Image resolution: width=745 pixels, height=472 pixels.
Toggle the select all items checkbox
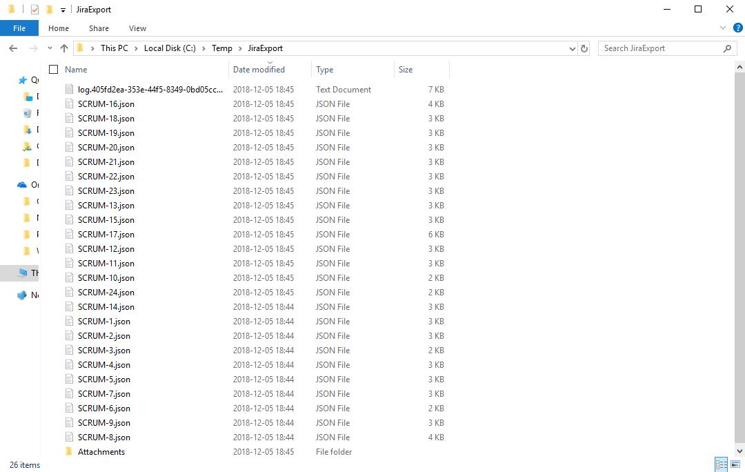click(x=54, y=70)
